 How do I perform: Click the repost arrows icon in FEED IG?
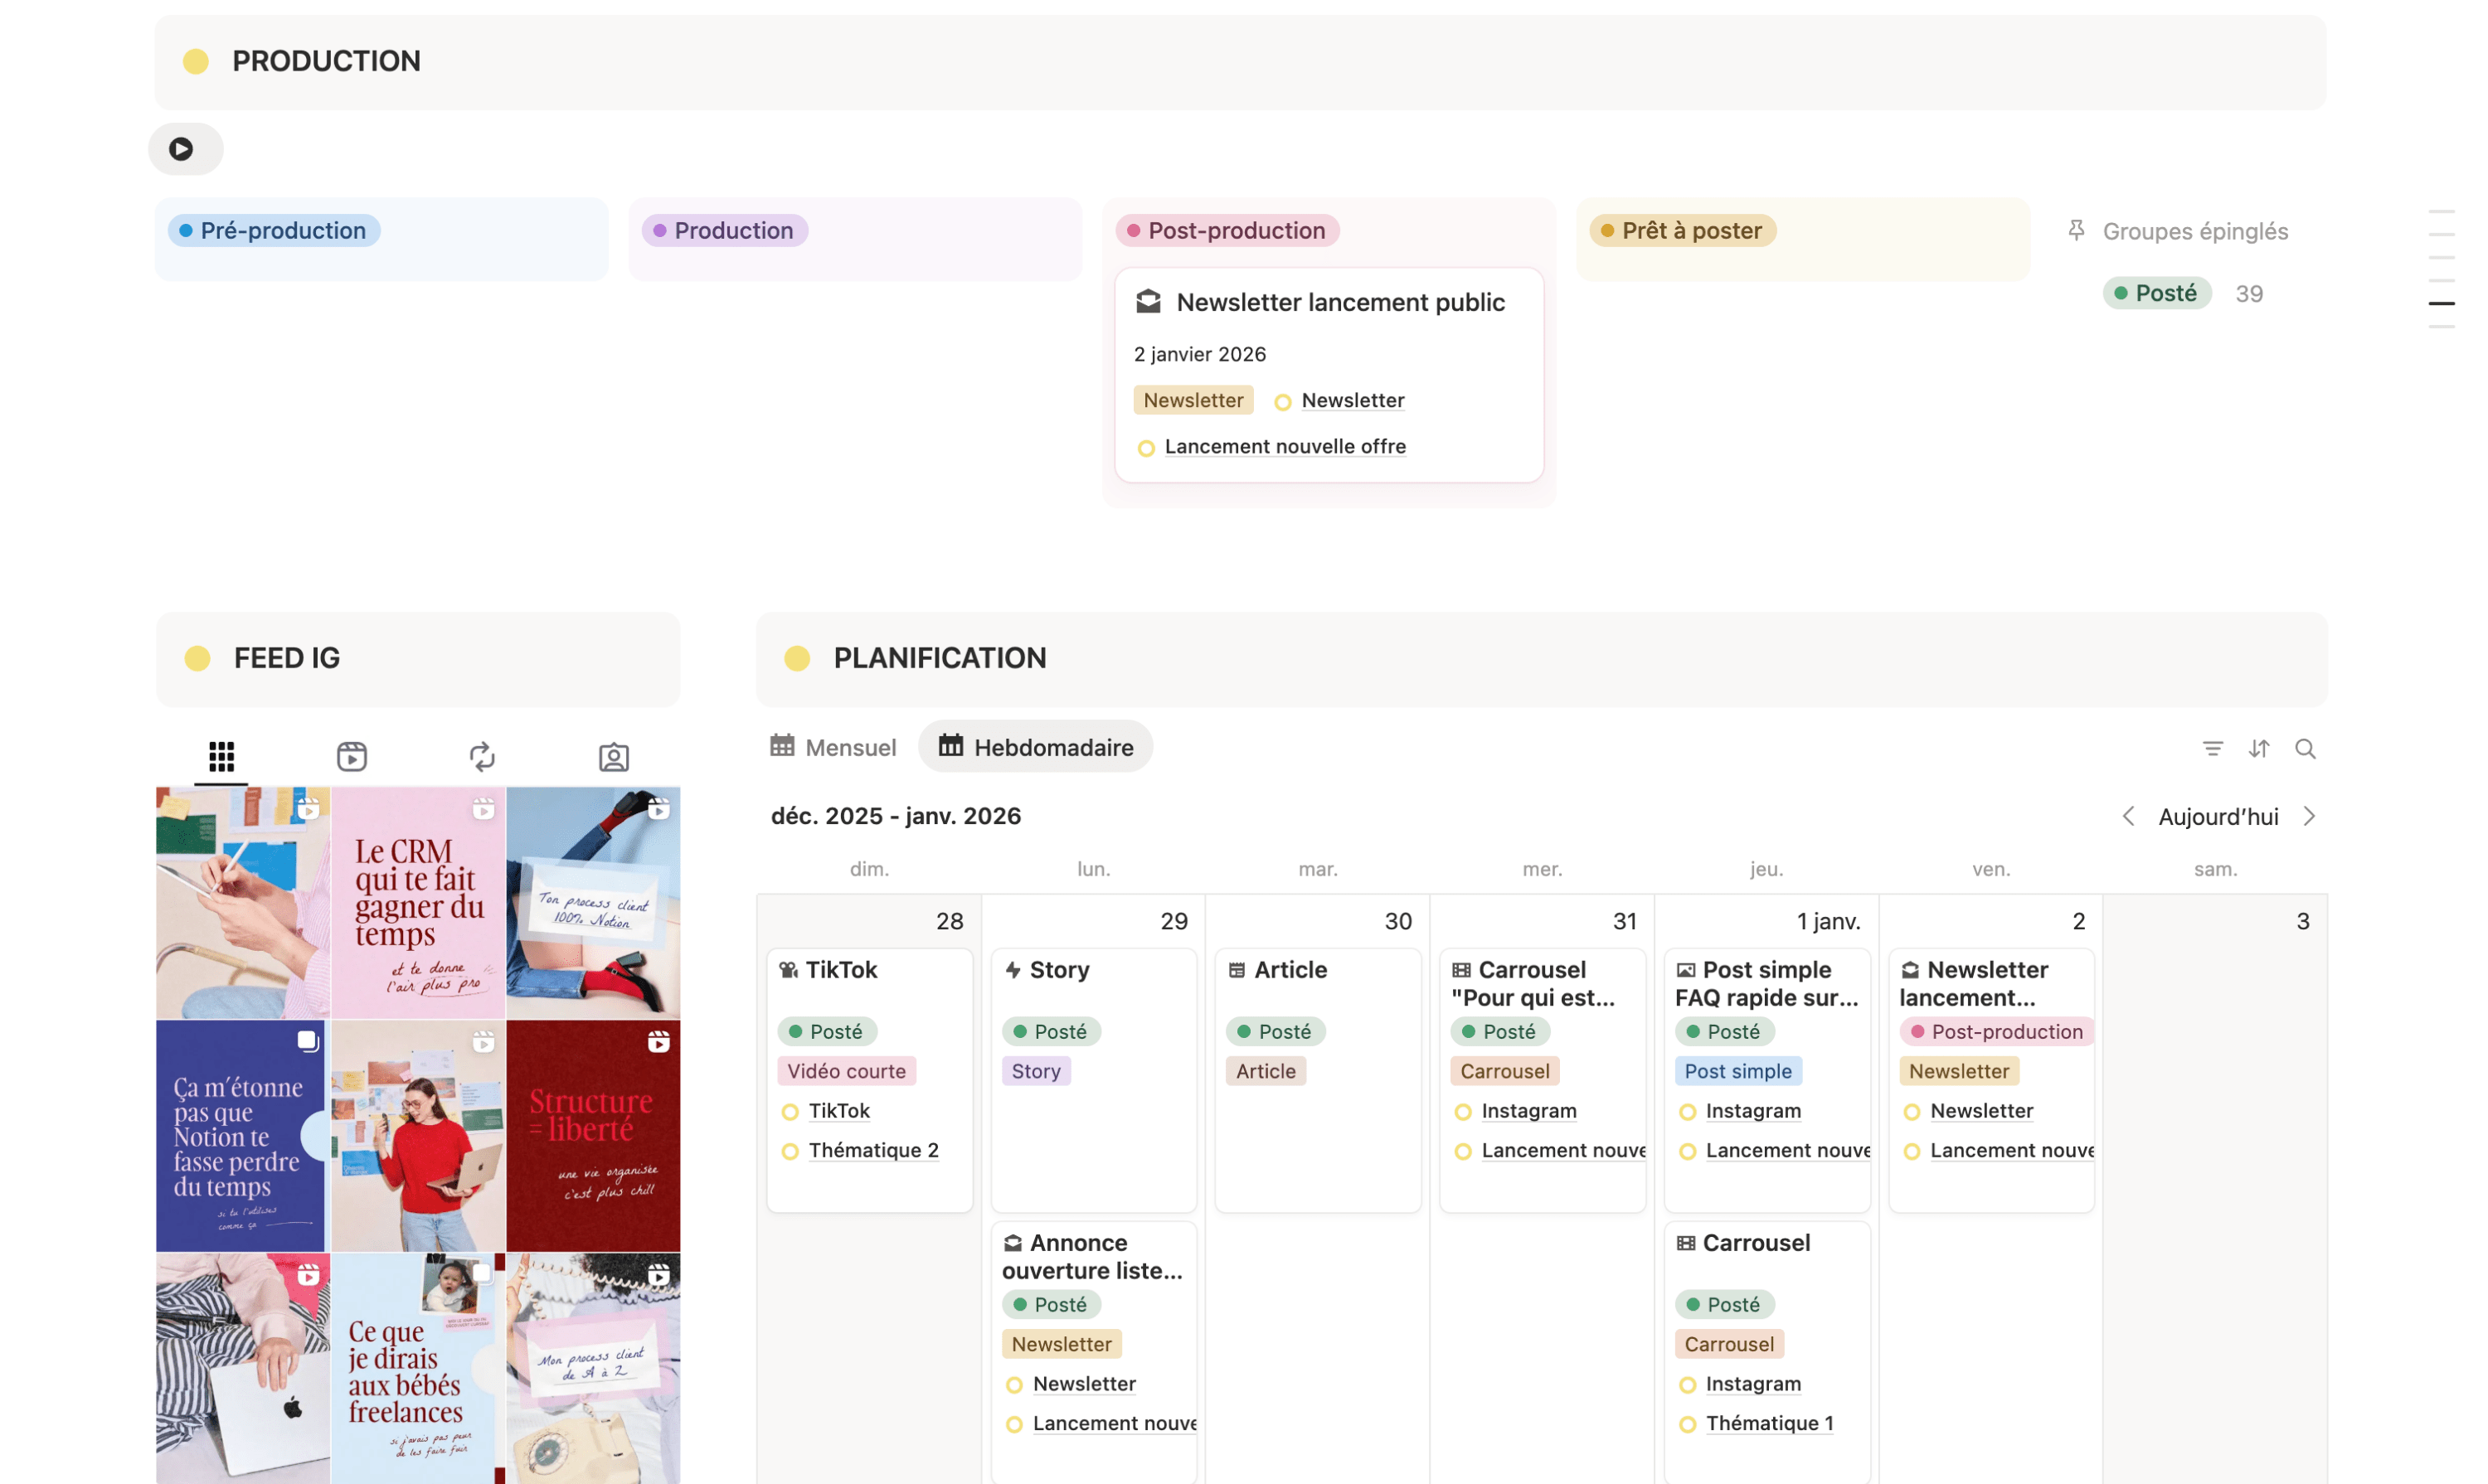tap(482, 756)
